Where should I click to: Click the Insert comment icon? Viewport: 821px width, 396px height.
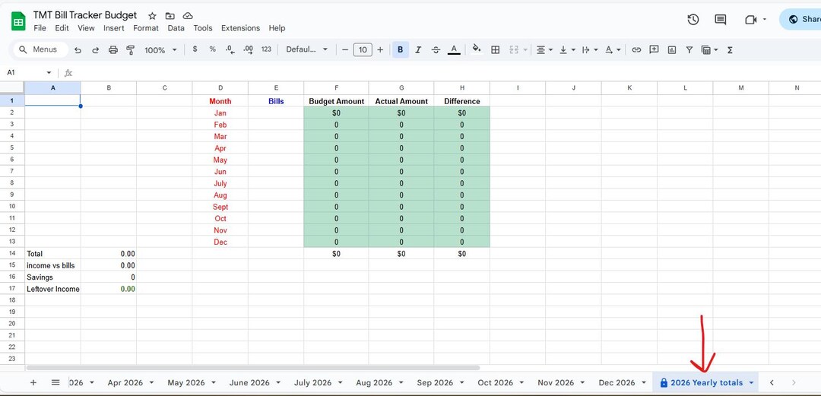coord(654,49)
